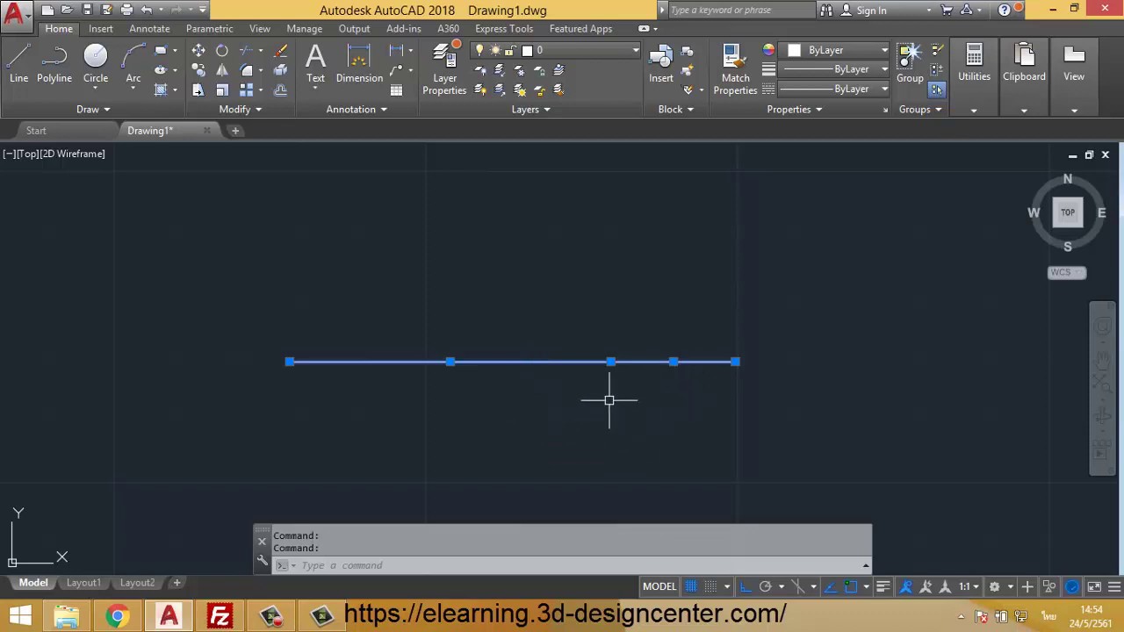Open the Layer Properties manager

pyautogui.click(x=444, y=68)
